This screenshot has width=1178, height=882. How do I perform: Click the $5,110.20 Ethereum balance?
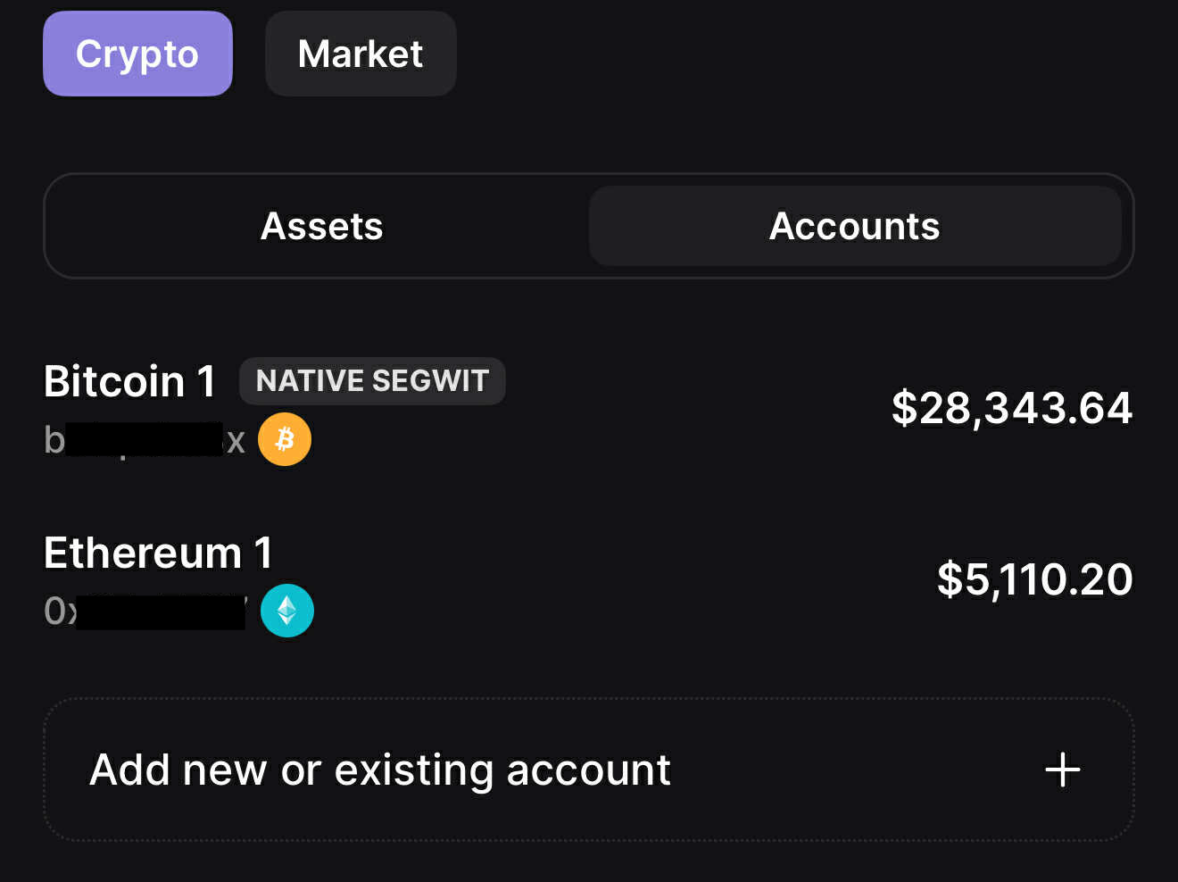1035,579
